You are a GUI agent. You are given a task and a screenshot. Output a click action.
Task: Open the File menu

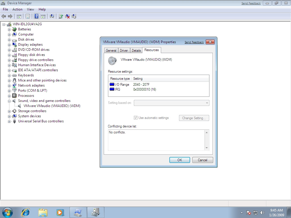coord(5,9)
